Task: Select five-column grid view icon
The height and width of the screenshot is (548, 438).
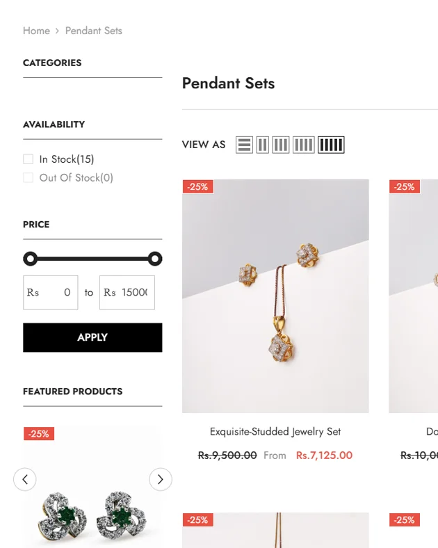Action: point(331,145)
